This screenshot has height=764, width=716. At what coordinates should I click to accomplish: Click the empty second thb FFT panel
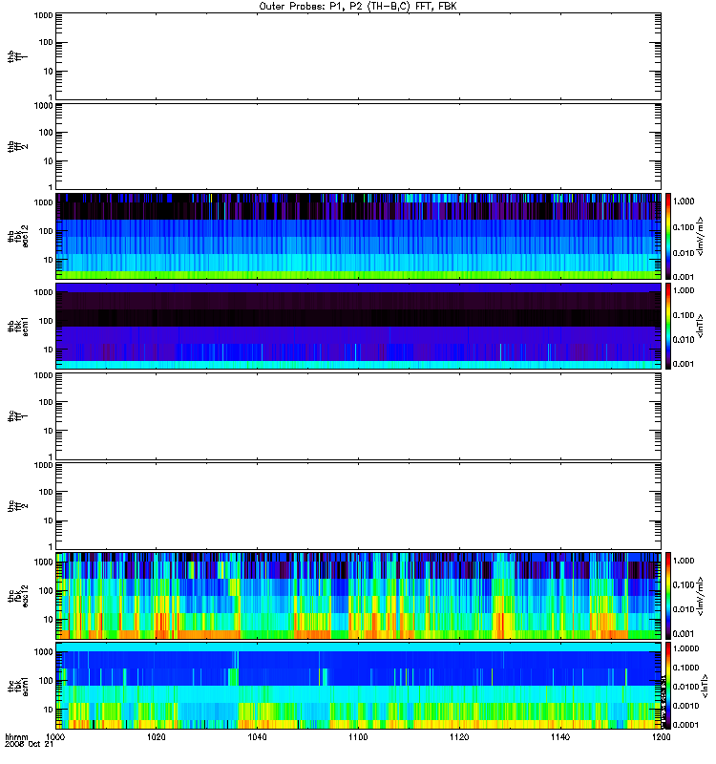click(357, 145)
